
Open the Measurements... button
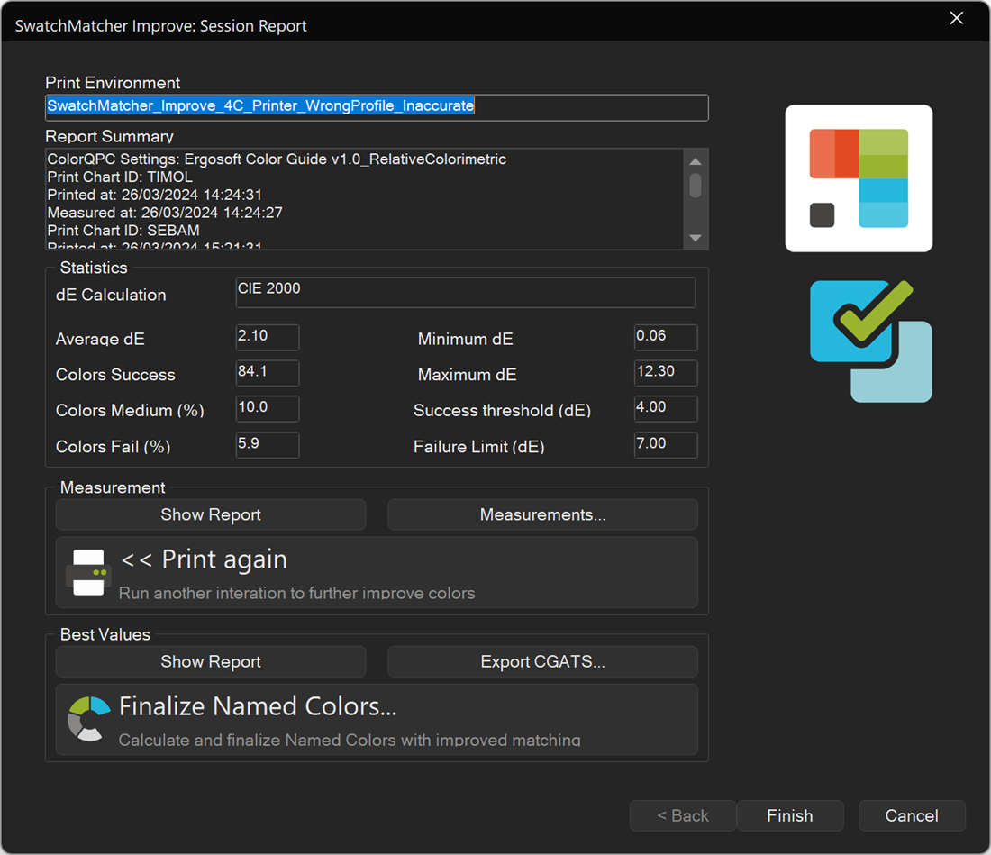(542, 515)
